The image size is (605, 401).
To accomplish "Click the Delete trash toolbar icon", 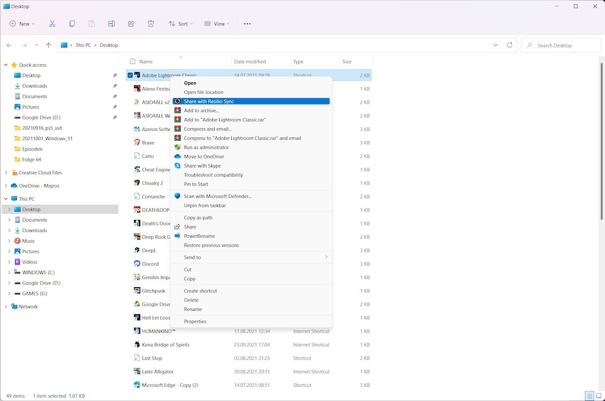I will pyautogui.click(x=151, y=24).
